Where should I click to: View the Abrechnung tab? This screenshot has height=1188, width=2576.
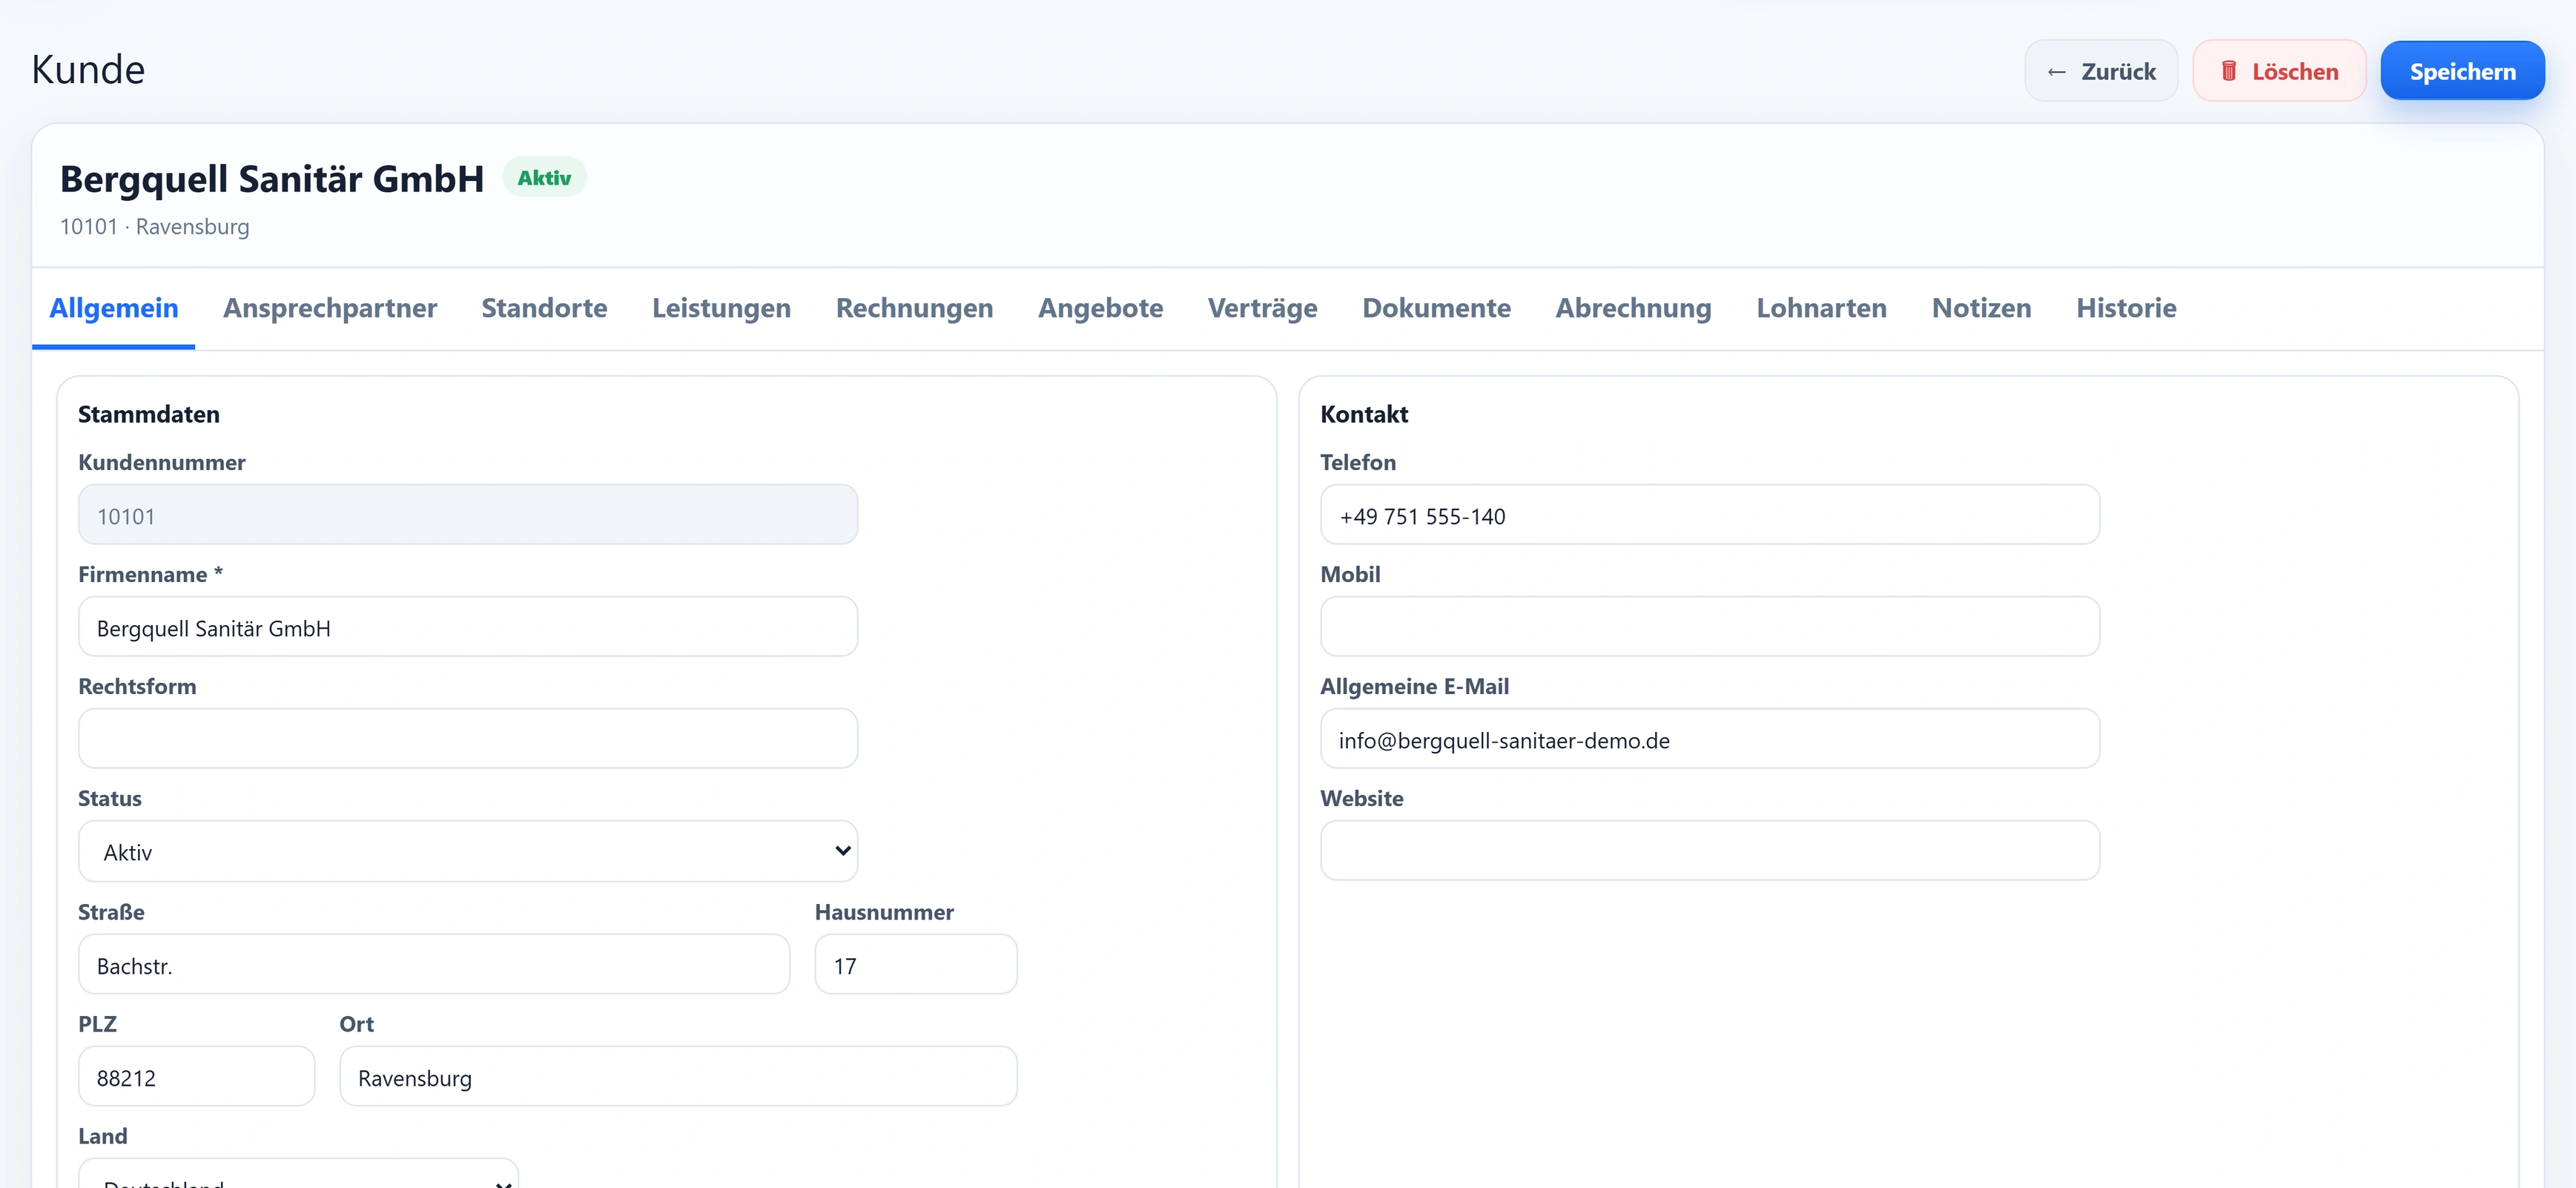[x=1633, y=308]
